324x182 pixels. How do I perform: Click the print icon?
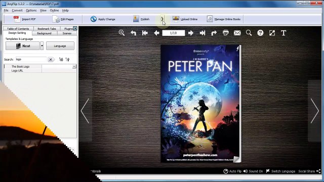point(226,33)
